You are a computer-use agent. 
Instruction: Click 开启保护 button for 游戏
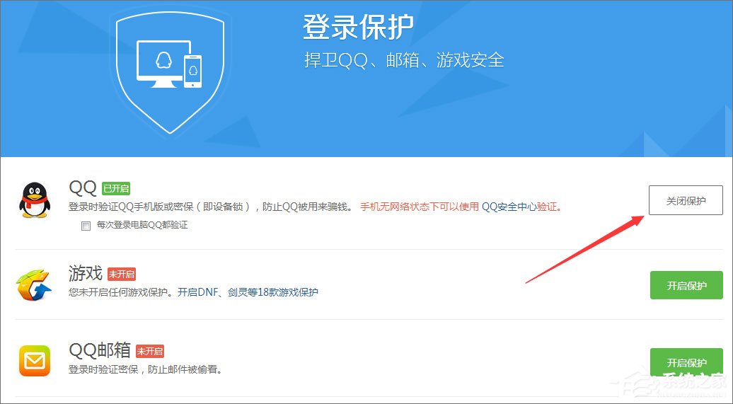[x=686, y=284]
